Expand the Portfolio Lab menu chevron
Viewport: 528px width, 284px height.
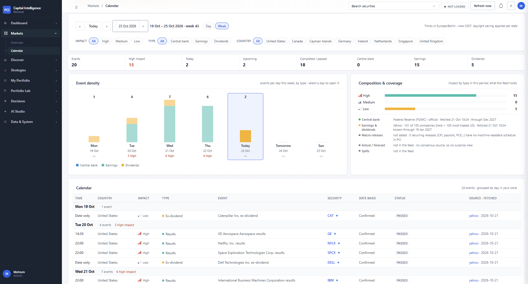coord(56,91)
